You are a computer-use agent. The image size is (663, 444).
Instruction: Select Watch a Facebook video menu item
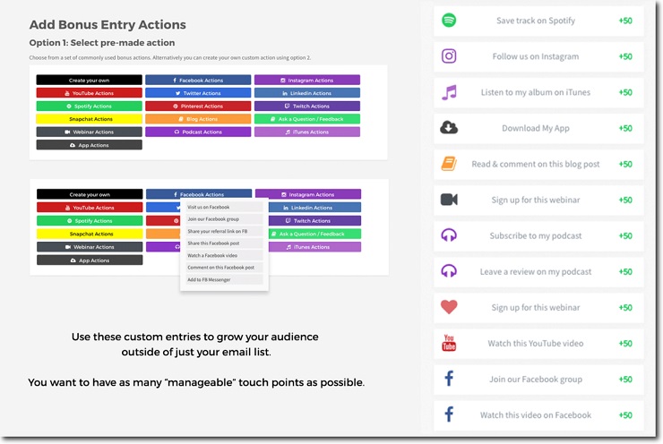(x=224, y=255)
